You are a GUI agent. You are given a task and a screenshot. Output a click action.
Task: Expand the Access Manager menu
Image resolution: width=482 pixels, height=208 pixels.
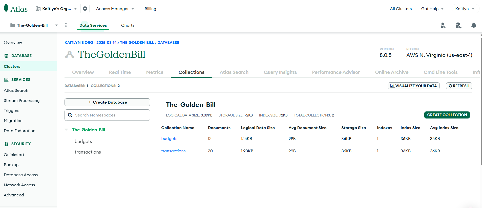[115, 9]
